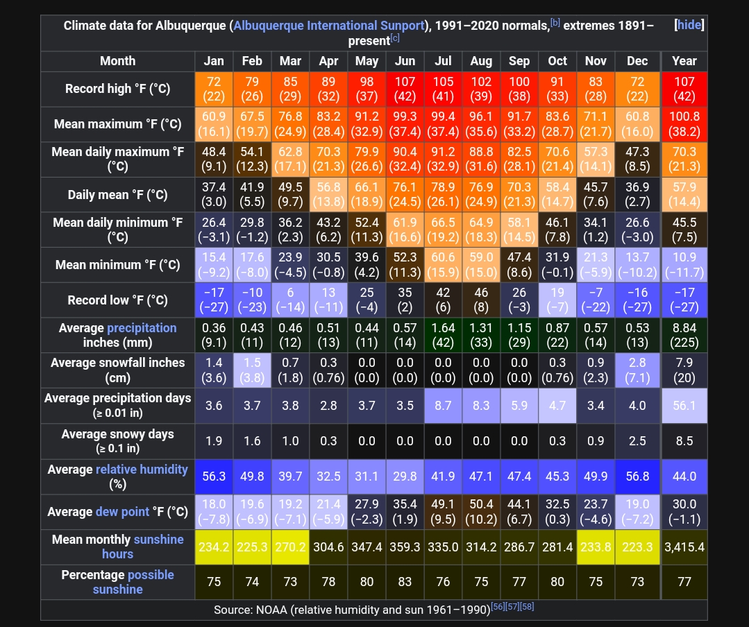Click the Record high °F (°C) row label
The image size is (749, 627).
(117, 89)
